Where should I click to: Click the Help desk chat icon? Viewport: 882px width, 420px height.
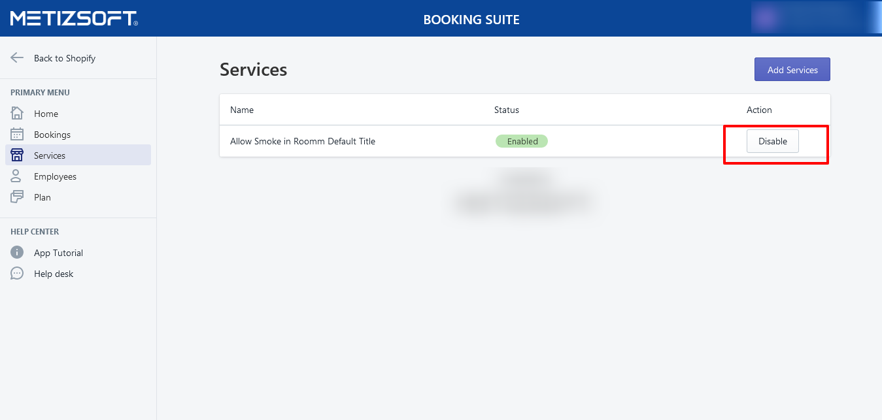[x=17, y=274]
